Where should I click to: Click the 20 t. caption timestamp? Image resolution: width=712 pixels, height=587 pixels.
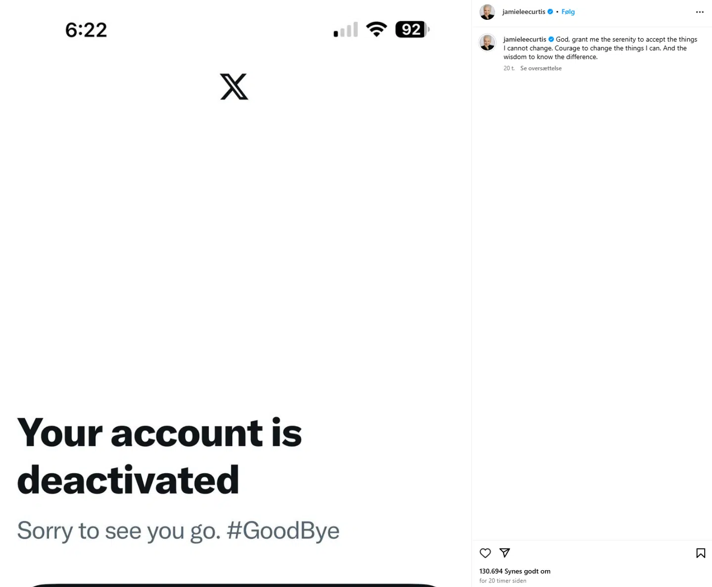coord(509,68)
